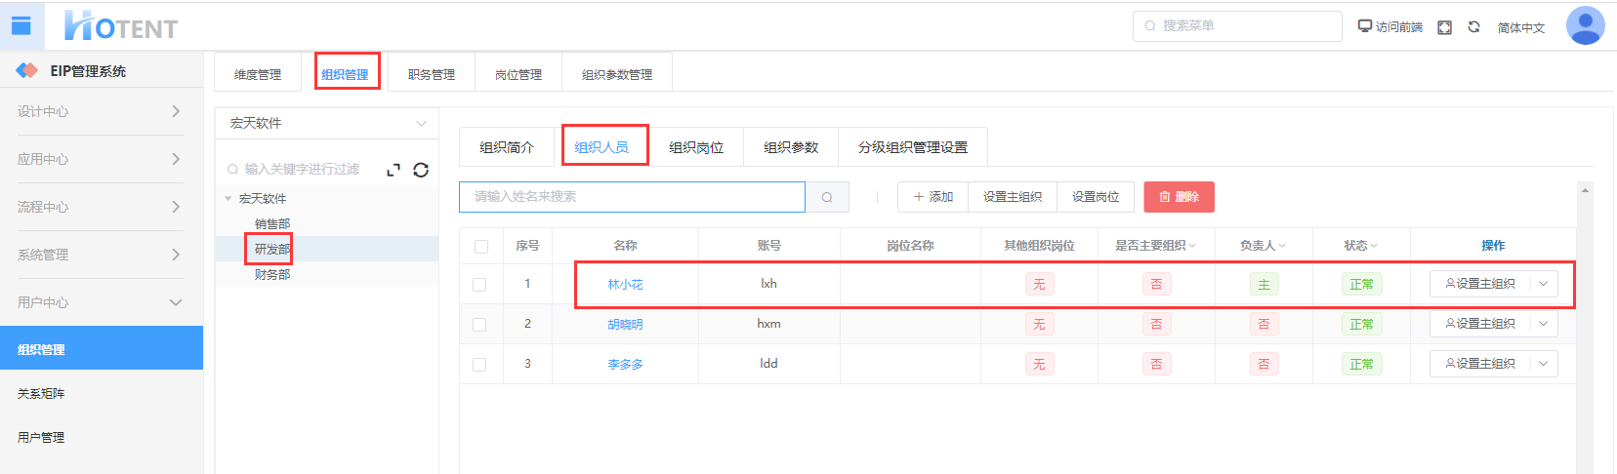Viewport: 1617px width, 474px height.
Task: Click the 请输入姓名来搜索 input field
Action: click(633, 197)
